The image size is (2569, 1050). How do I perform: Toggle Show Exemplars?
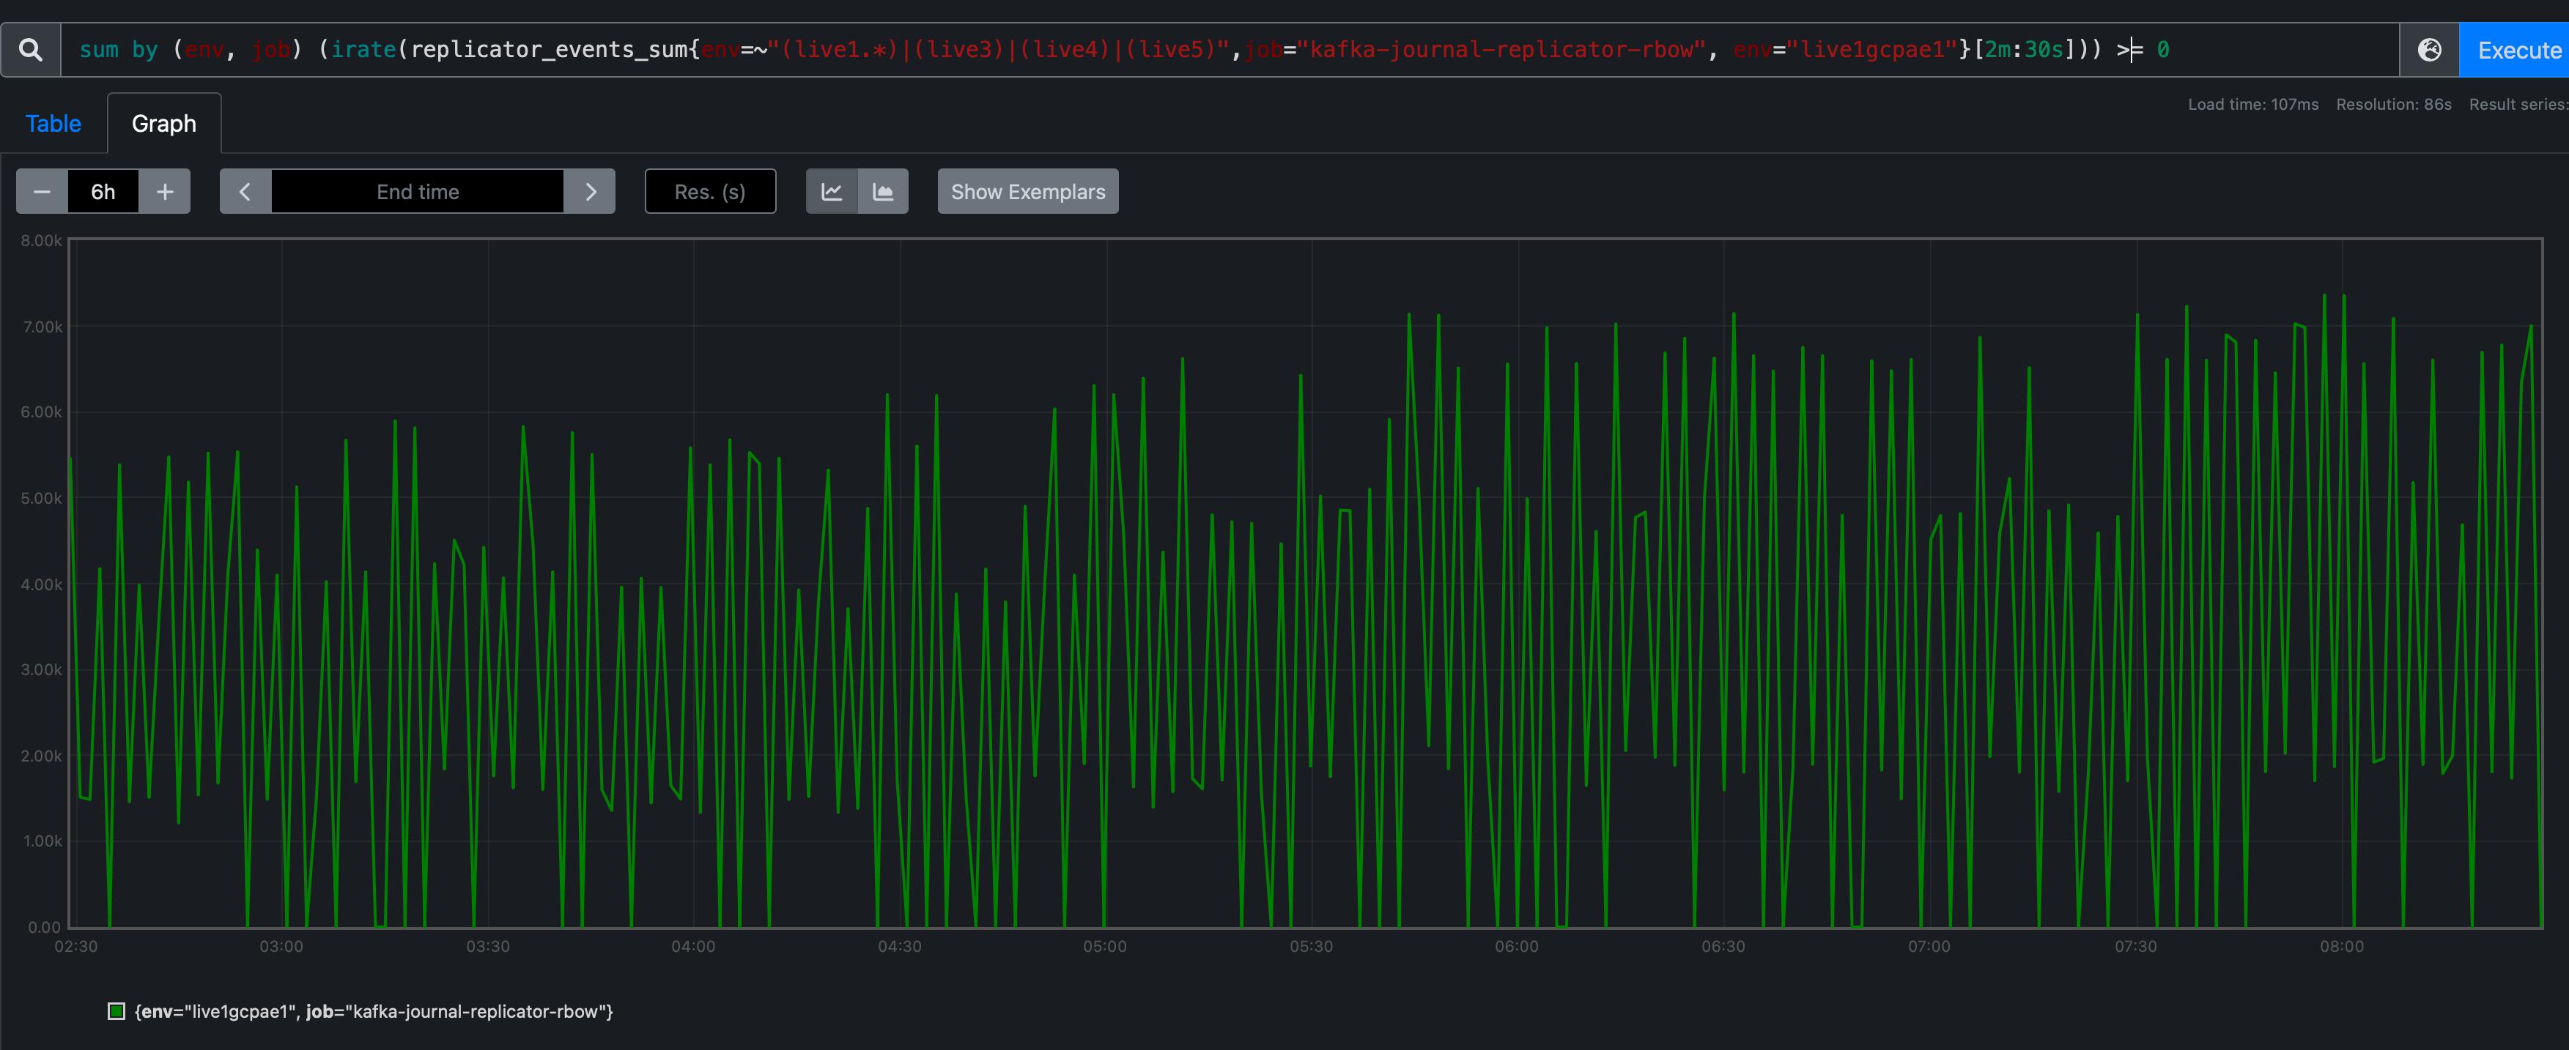tap(1027, 191)
